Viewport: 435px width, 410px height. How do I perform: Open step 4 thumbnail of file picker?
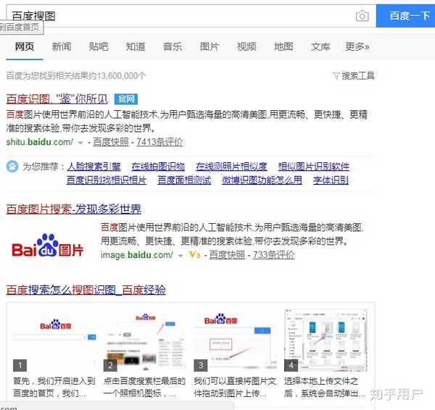point(326,340)
